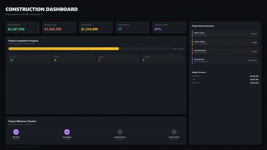
Task: Click the Almost Done status label
Action: point(252,60)
